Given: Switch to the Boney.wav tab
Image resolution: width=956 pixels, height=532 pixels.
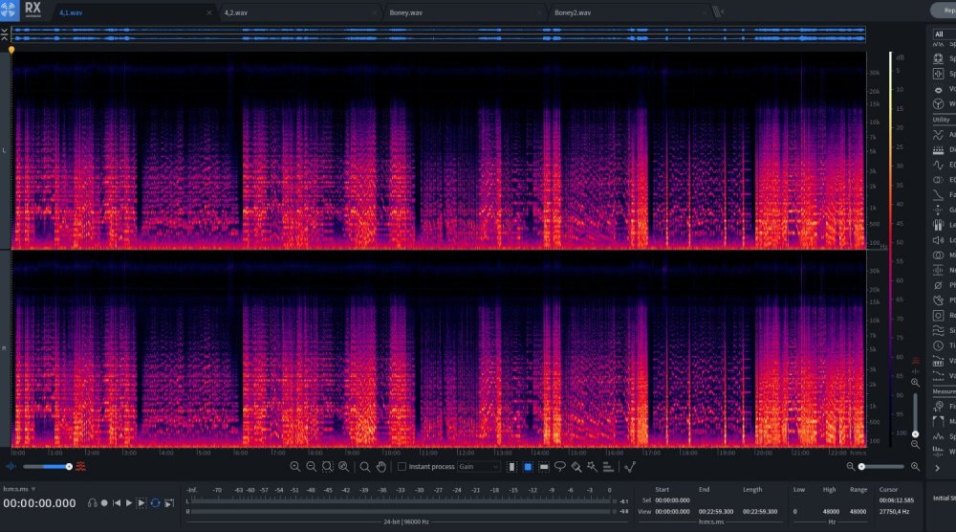Looking at the screenshot, I should (406, 12).
